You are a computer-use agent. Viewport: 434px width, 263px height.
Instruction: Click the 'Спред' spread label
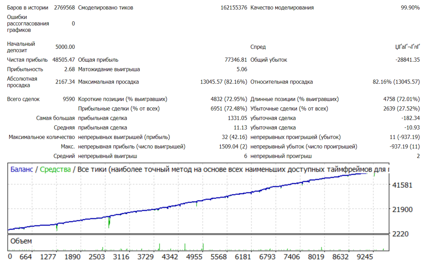click(258, 47)
